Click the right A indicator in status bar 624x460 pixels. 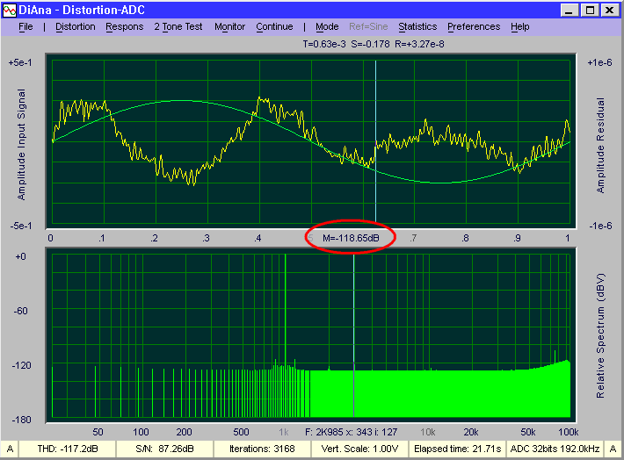(x=613, y=449)
